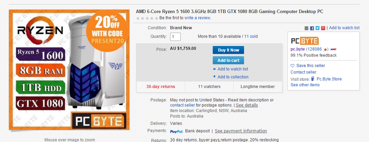Screen dimensions: 369x142
Task: Share listing on Facebook icon
Action: [x=312, y=28]
